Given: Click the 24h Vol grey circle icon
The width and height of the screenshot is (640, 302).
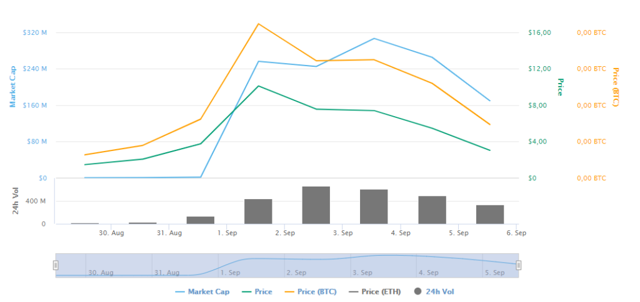Looking at the screenshot, I should click(418, 292).
